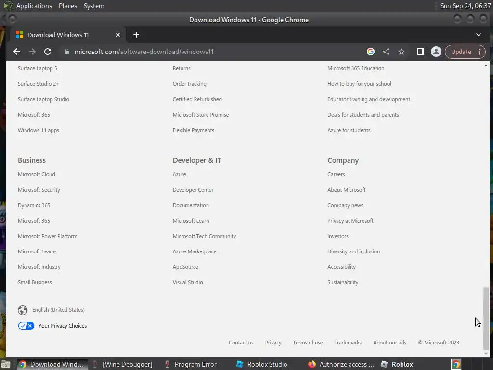493x370 pixels.
Task: Open the Azure Marketplace link
Action: pyautogui.click(x=195, y=251)
